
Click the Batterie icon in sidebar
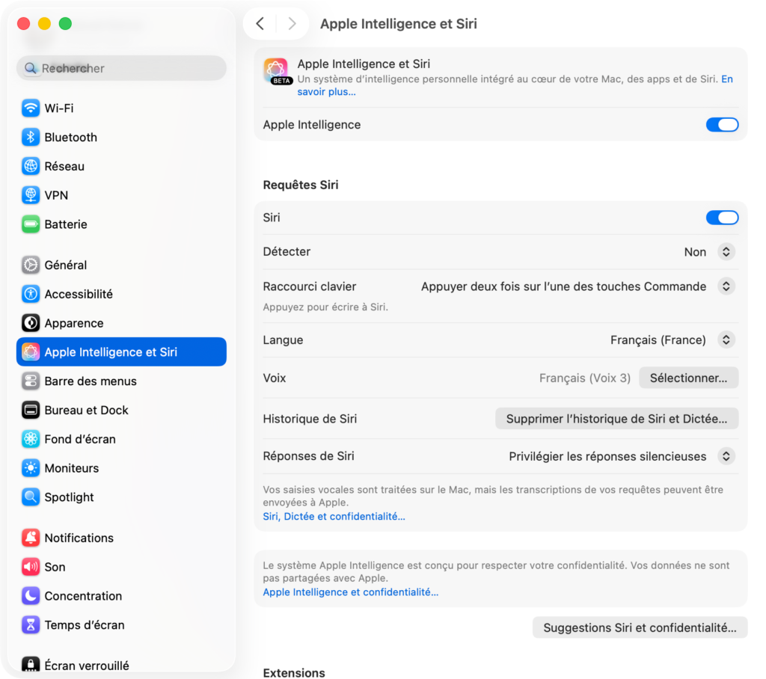coord(31,224)
